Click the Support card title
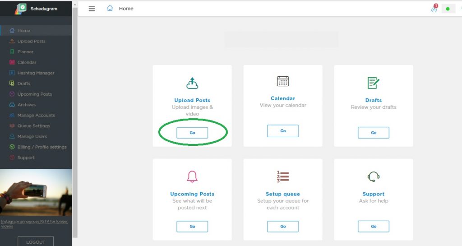 373,194
